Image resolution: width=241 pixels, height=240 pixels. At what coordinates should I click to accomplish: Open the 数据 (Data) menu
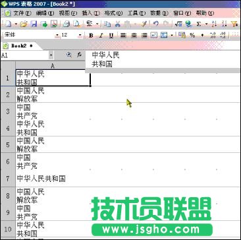tap(159, 13)
